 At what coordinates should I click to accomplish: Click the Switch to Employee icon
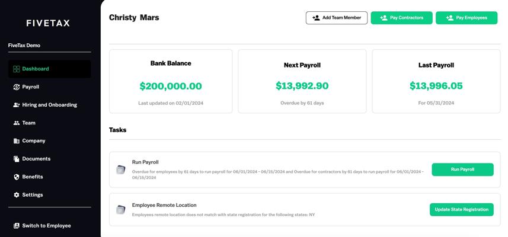pyautogui.click(x=17, y=226)
